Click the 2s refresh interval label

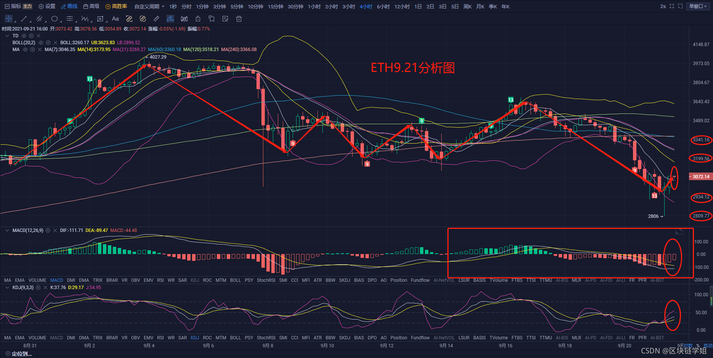663,6
